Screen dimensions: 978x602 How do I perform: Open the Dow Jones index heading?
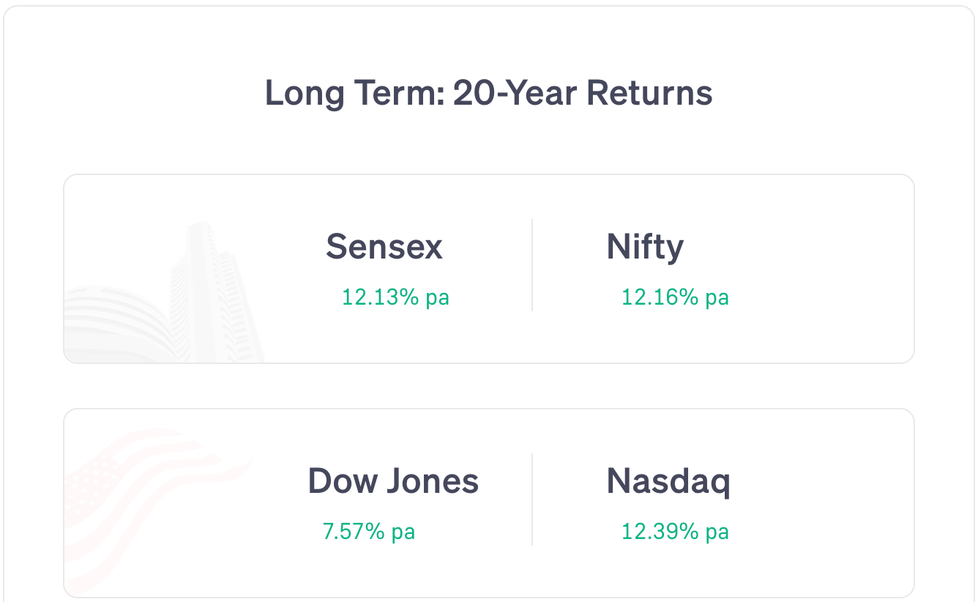(393, 481)
